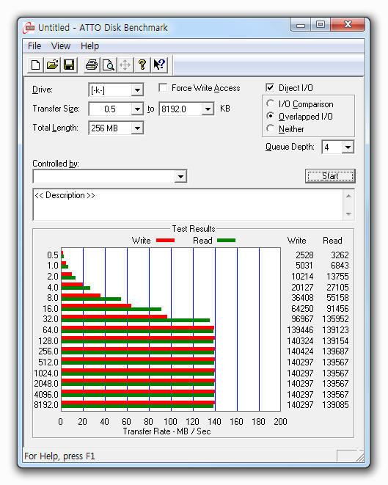Click the read value 91456
The image size is (388, 485).
337,309
